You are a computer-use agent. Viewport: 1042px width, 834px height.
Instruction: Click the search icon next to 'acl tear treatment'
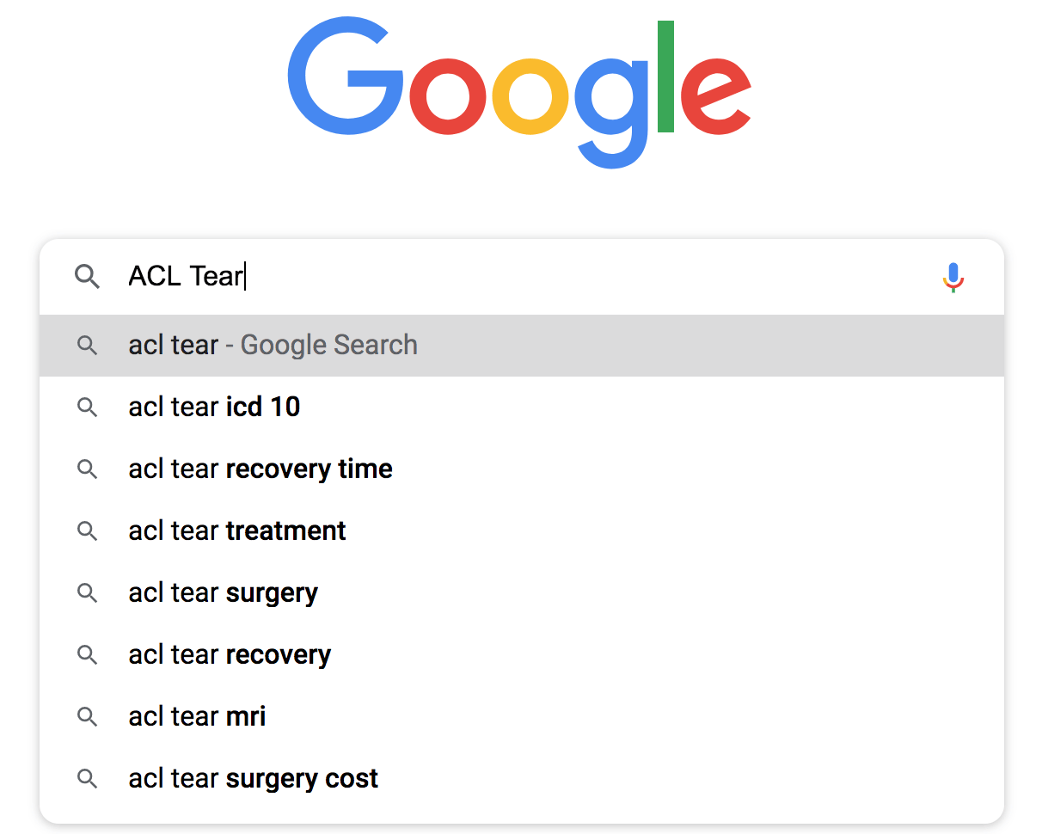(87, 530)
